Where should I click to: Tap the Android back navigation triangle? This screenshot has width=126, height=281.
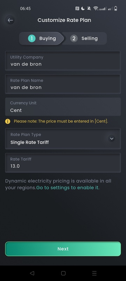(x=32, y=273)
